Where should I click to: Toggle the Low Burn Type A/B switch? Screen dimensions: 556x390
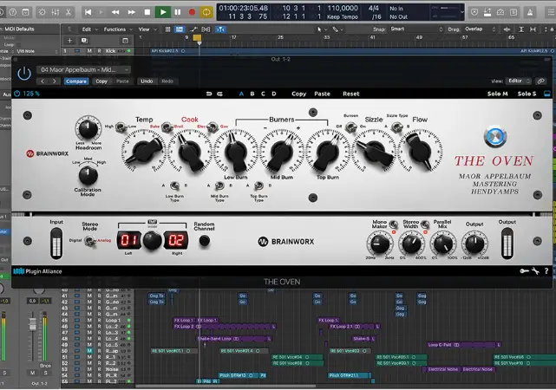point(173,185)
